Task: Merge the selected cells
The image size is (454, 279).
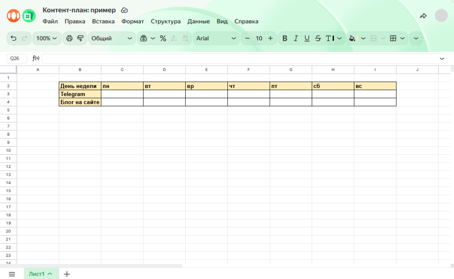Action: click(x=374, y=38)
